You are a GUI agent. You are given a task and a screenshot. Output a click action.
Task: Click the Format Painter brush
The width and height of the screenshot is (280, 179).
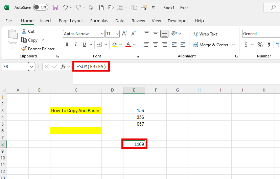click(x=24, y=49)
